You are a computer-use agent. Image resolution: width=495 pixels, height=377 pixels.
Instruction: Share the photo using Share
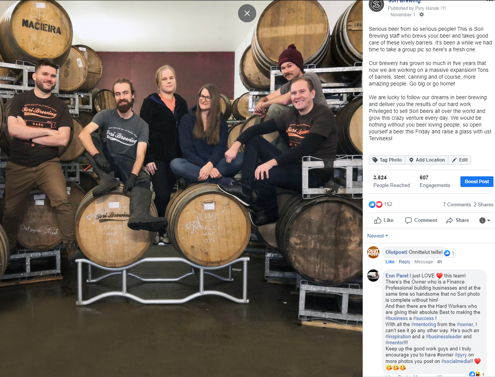pos(458,220)
